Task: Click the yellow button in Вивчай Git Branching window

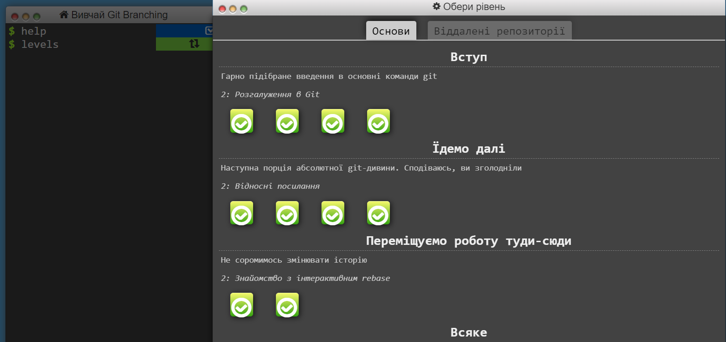Action: tap(26, 17)
